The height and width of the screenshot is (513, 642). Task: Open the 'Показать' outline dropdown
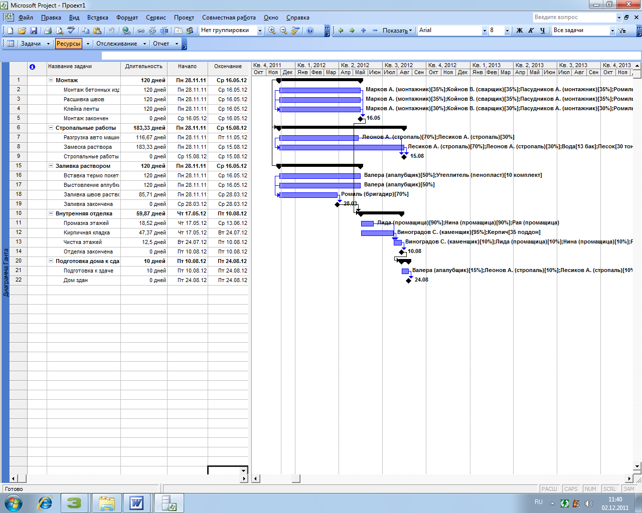(397, 31)
